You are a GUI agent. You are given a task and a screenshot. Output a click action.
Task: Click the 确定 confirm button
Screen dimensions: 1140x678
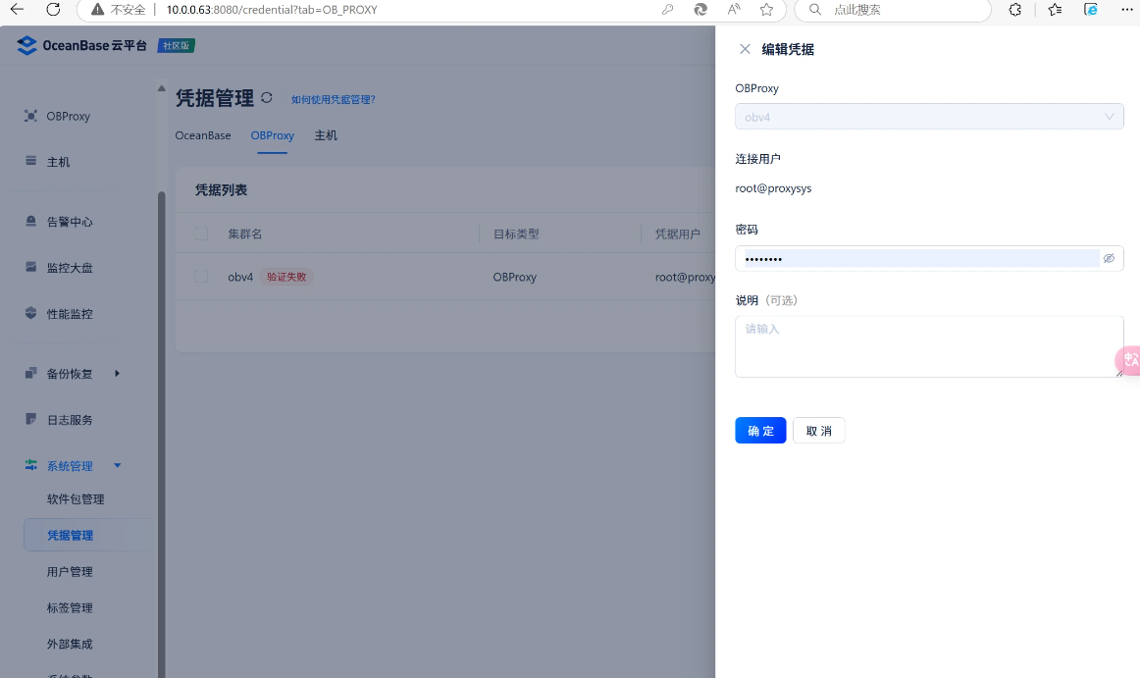760,431
